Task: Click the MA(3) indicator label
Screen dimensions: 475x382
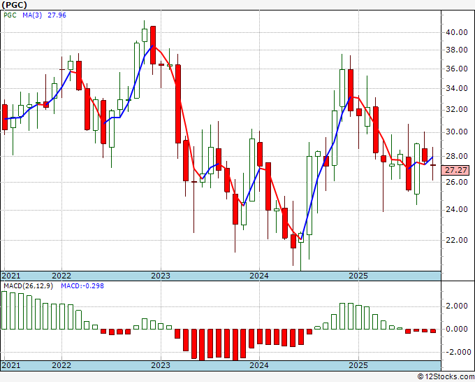Action: coord(32,15)
